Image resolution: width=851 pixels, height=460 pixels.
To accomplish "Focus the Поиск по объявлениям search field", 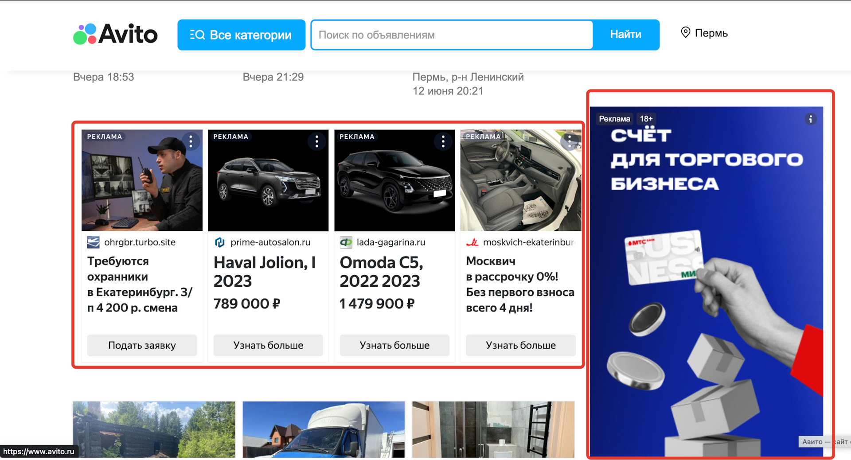I will click(452, 35).
